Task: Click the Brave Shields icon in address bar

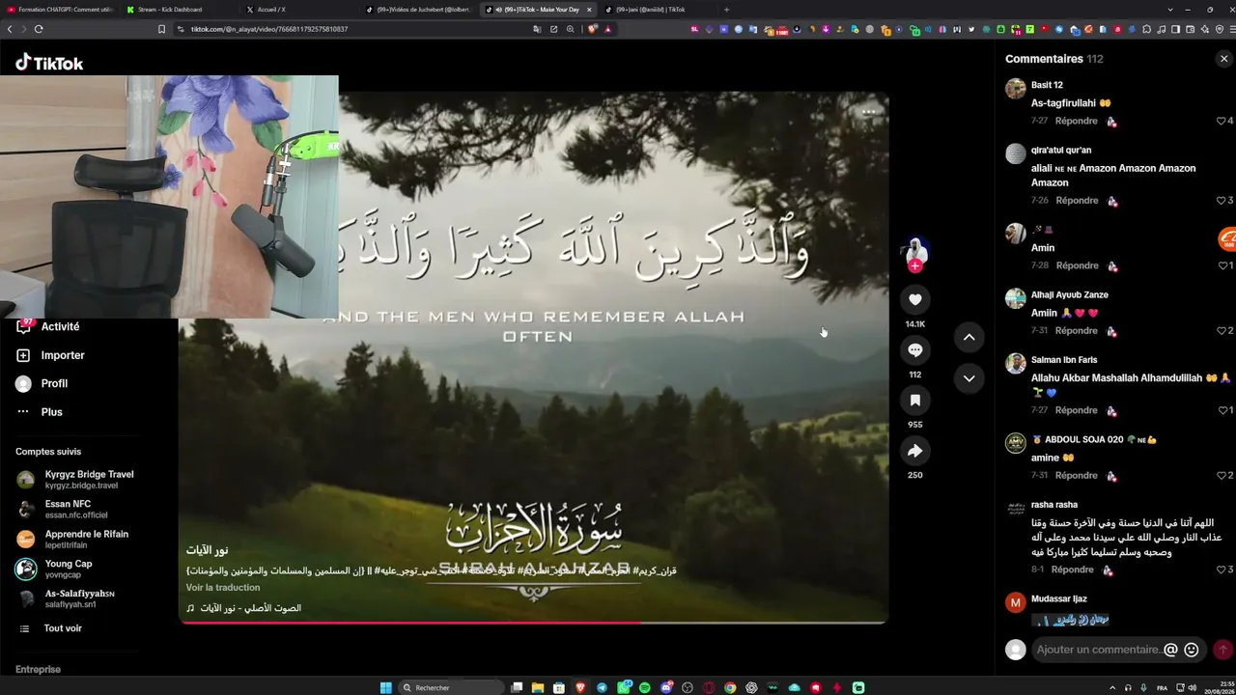Action: (592, 29)
